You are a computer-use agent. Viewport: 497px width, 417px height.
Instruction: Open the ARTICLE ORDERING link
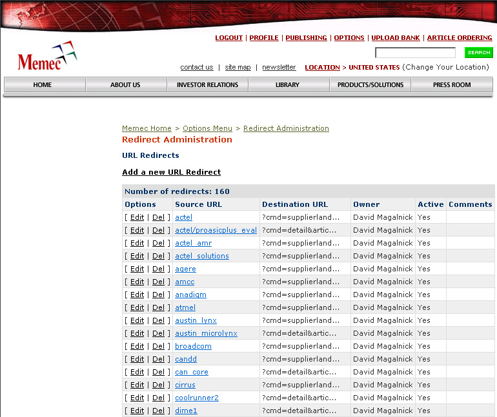460,37
